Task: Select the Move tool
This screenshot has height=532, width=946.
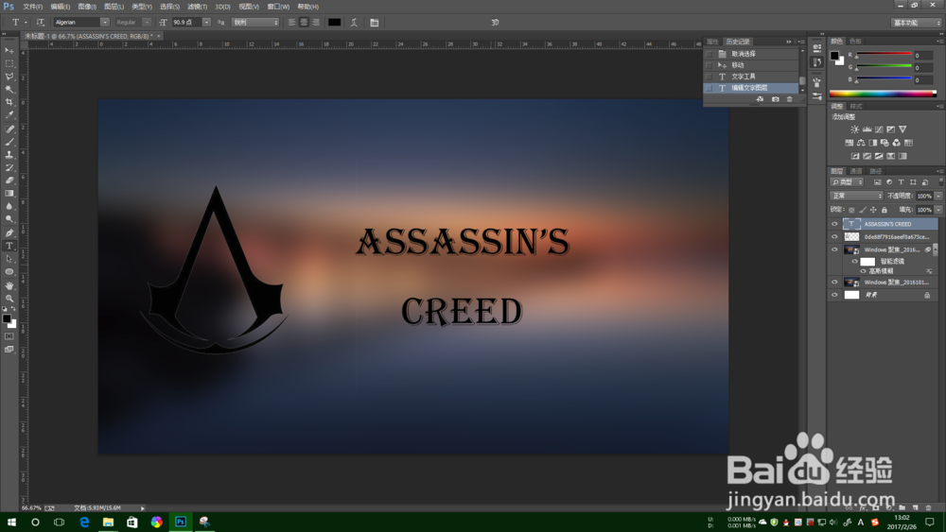Action: click(x=9, y=51)
